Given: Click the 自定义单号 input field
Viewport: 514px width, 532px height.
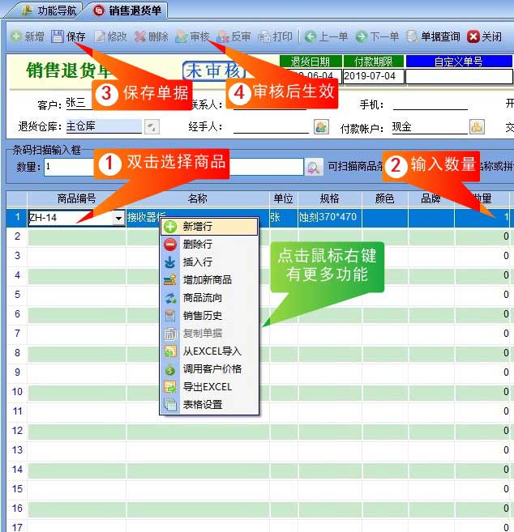Looking at the screenshot, I should (460, 76).
